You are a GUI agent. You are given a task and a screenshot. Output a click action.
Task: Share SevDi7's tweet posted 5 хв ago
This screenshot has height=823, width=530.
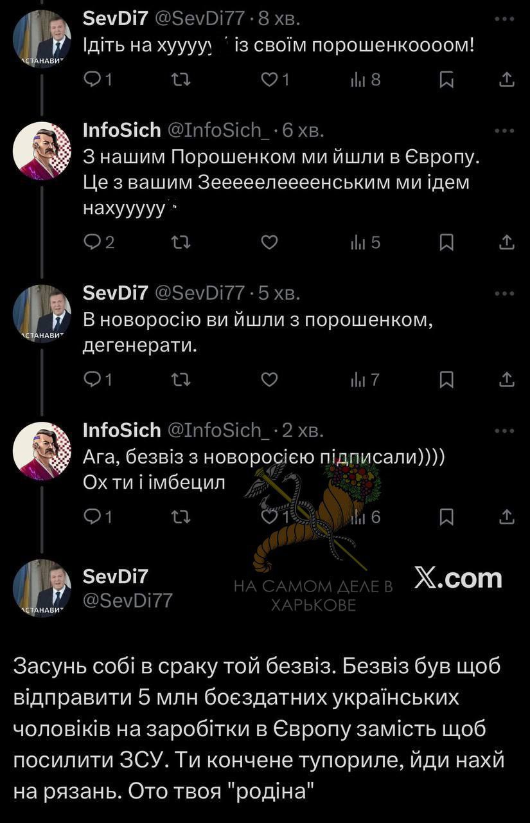coord(506,379)
